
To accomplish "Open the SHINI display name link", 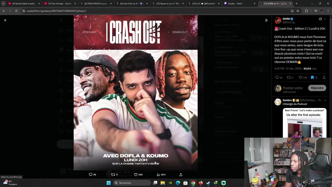I will click(x=286, y=19).
